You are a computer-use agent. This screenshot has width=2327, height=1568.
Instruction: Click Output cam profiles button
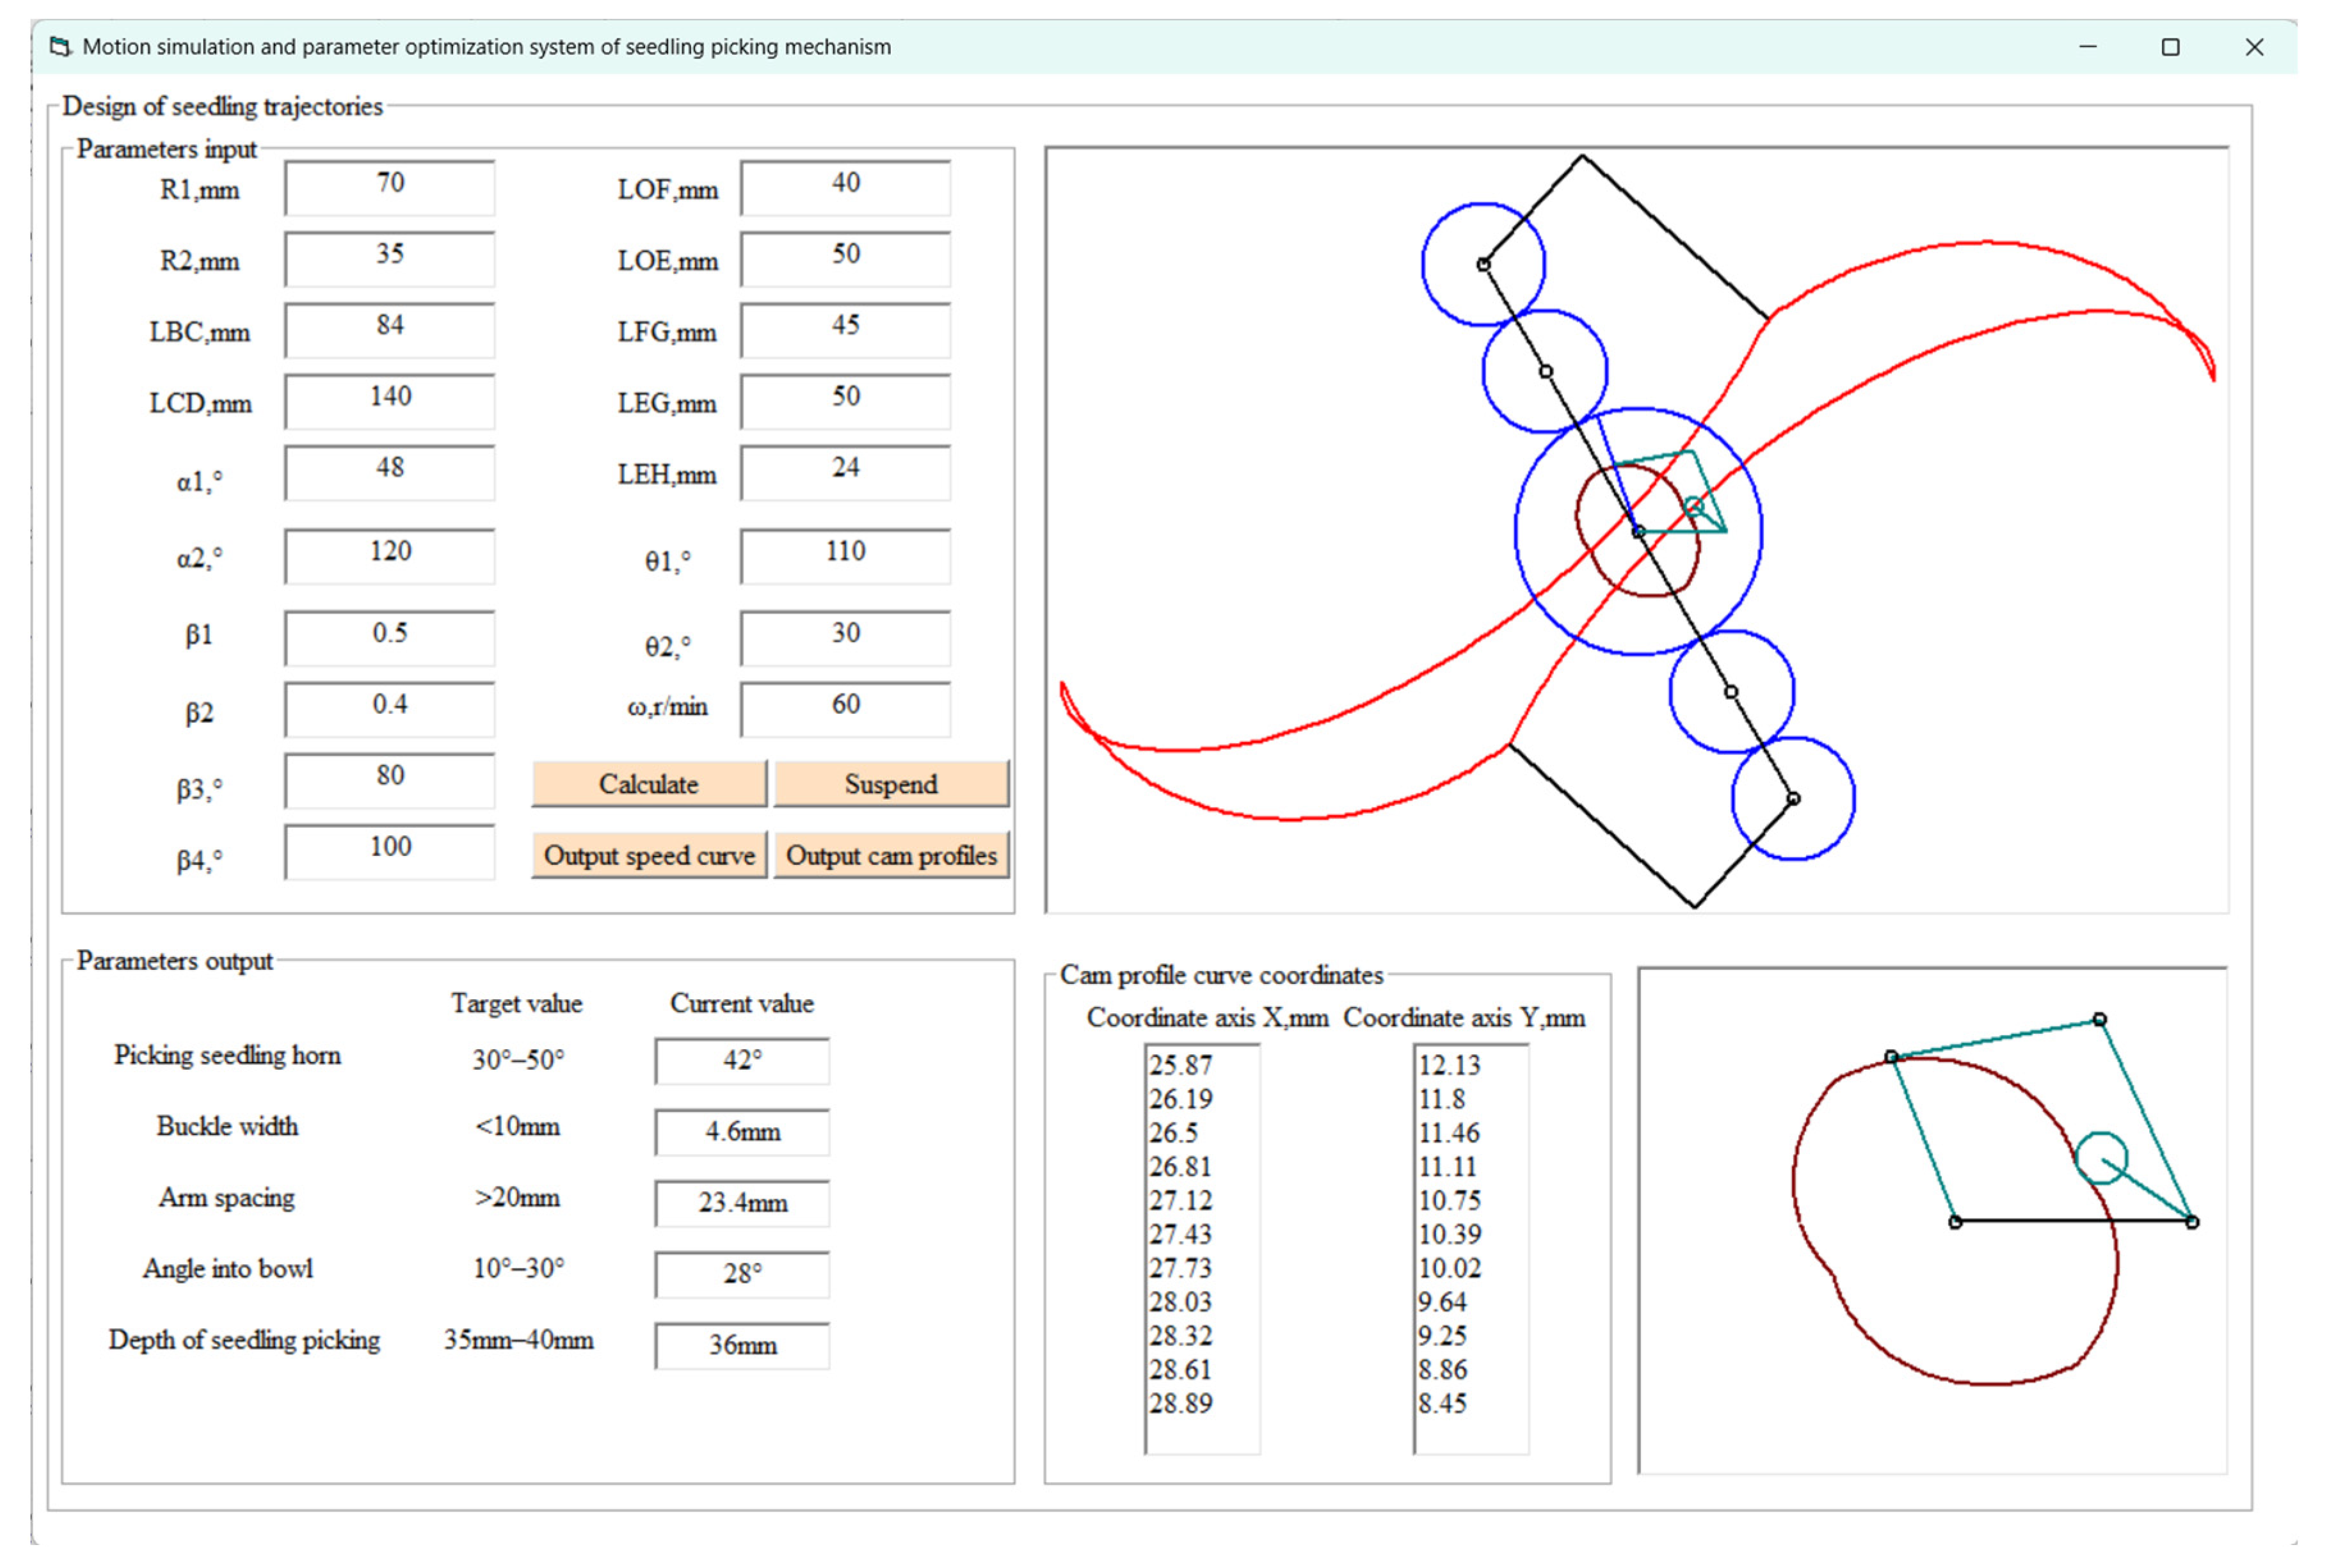[x=890, y=856]
